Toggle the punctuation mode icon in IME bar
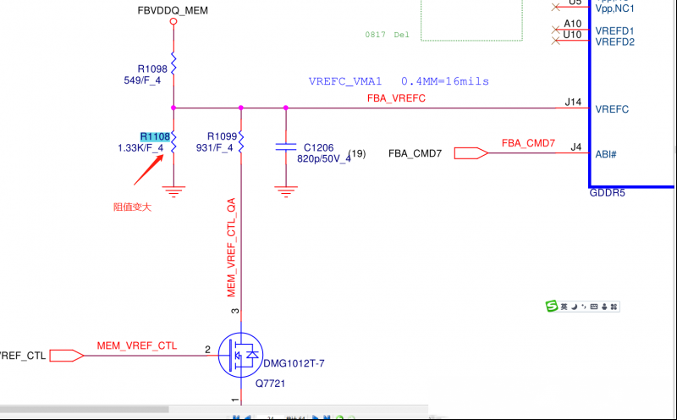This screenshot has width=677, height=420. (x=584, y=307)
